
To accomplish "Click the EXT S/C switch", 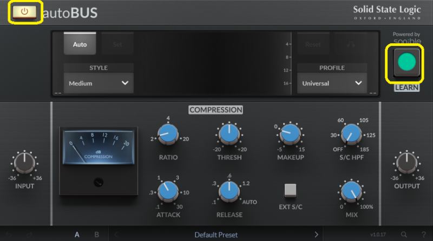I will (x=291, y=191).
